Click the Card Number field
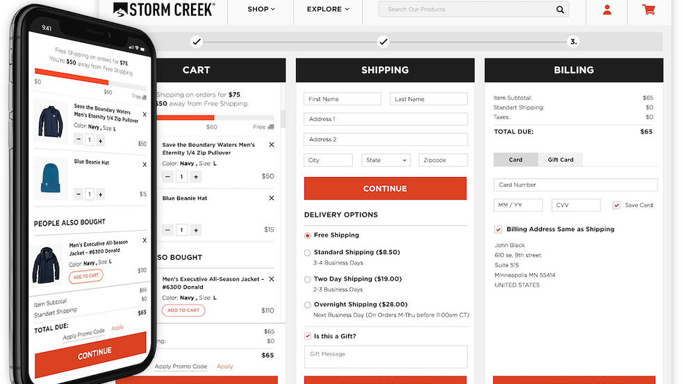 [575, 185]
